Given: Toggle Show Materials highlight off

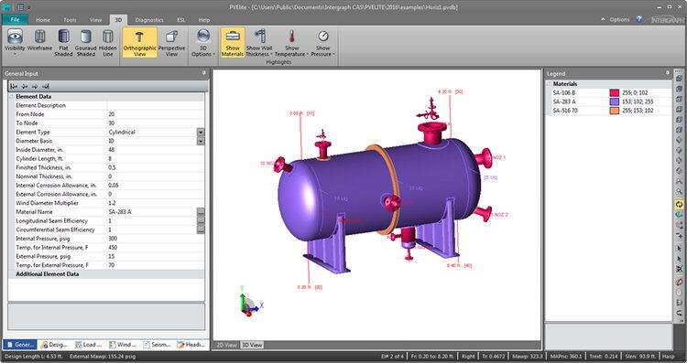Looking at the screenshot, I should tap(233, 42).
